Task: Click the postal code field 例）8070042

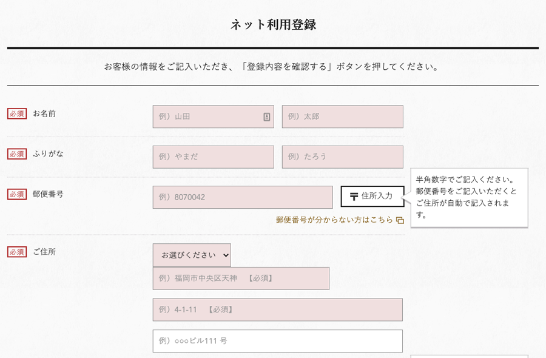Action: point(243,197)
